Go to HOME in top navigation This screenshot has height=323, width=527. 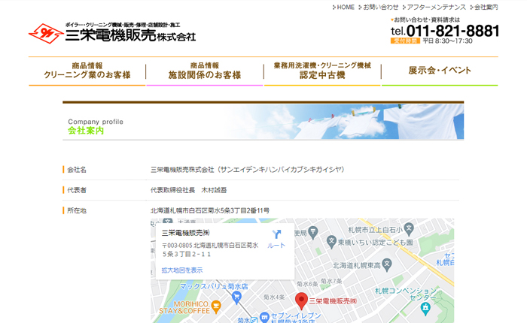[x=346, y=7]
